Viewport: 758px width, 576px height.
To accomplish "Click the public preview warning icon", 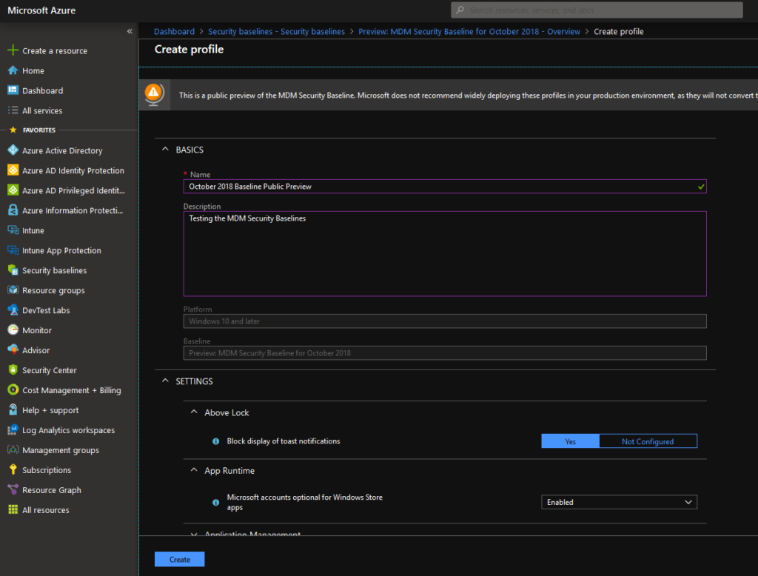I will [154, 94].
